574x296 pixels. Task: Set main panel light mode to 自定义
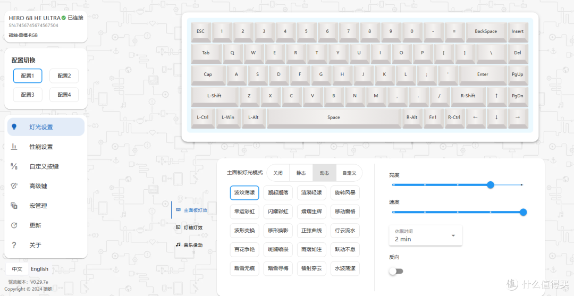click(349, 173)
